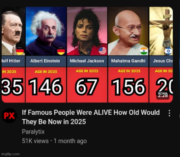
Task: Click the Israel flag on Jesus panel
Action: (169, 51)
